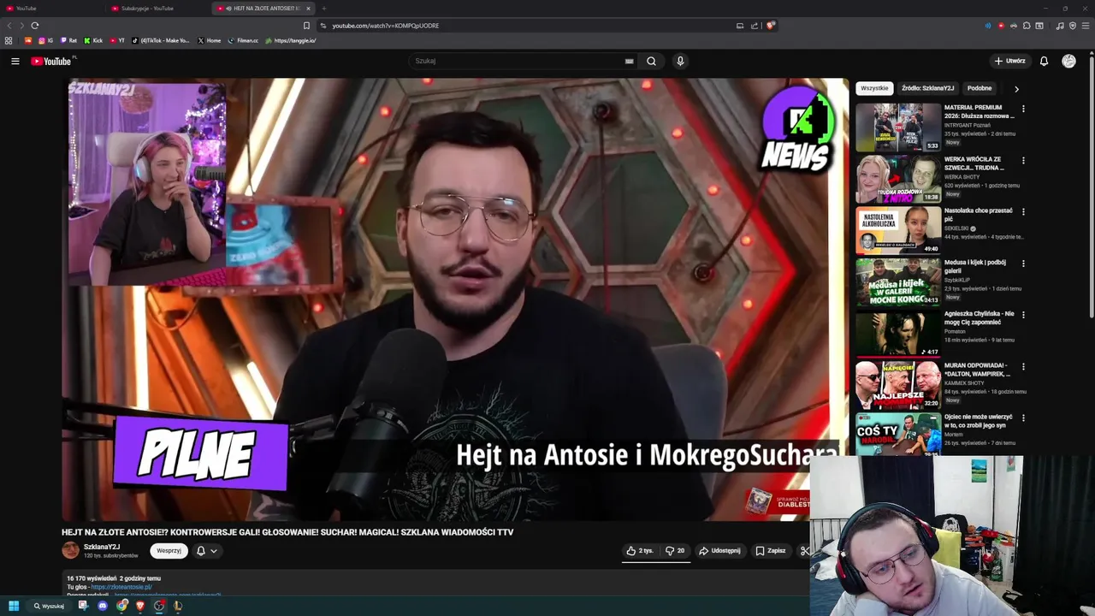Switch to the Subskrypcje - YouTube tab

(x=157, y=8)
